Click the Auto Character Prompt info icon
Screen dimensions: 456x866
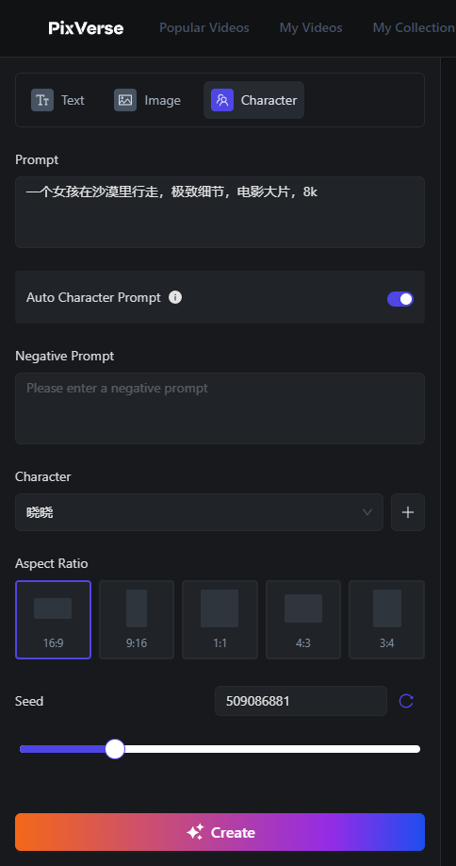tap(175, 297)
